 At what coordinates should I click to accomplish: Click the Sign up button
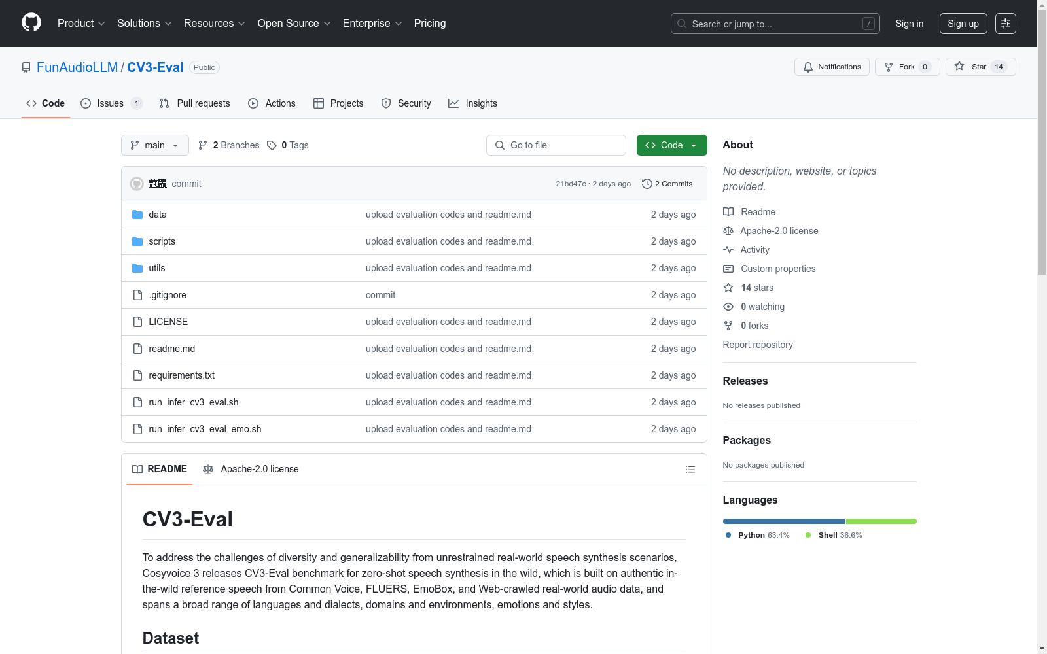click(x=963, y=24)
